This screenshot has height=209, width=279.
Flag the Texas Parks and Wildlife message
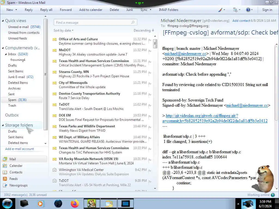click(150, 127)
